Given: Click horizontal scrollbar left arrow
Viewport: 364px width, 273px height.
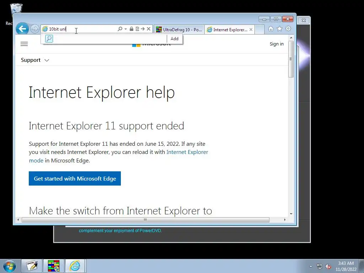Looking at the screenshot, I should tap(18, 220).
